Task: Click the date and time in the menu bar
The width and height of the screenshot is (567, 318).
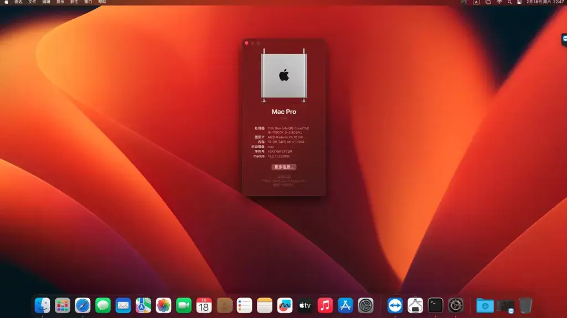Action: [545, 2]
